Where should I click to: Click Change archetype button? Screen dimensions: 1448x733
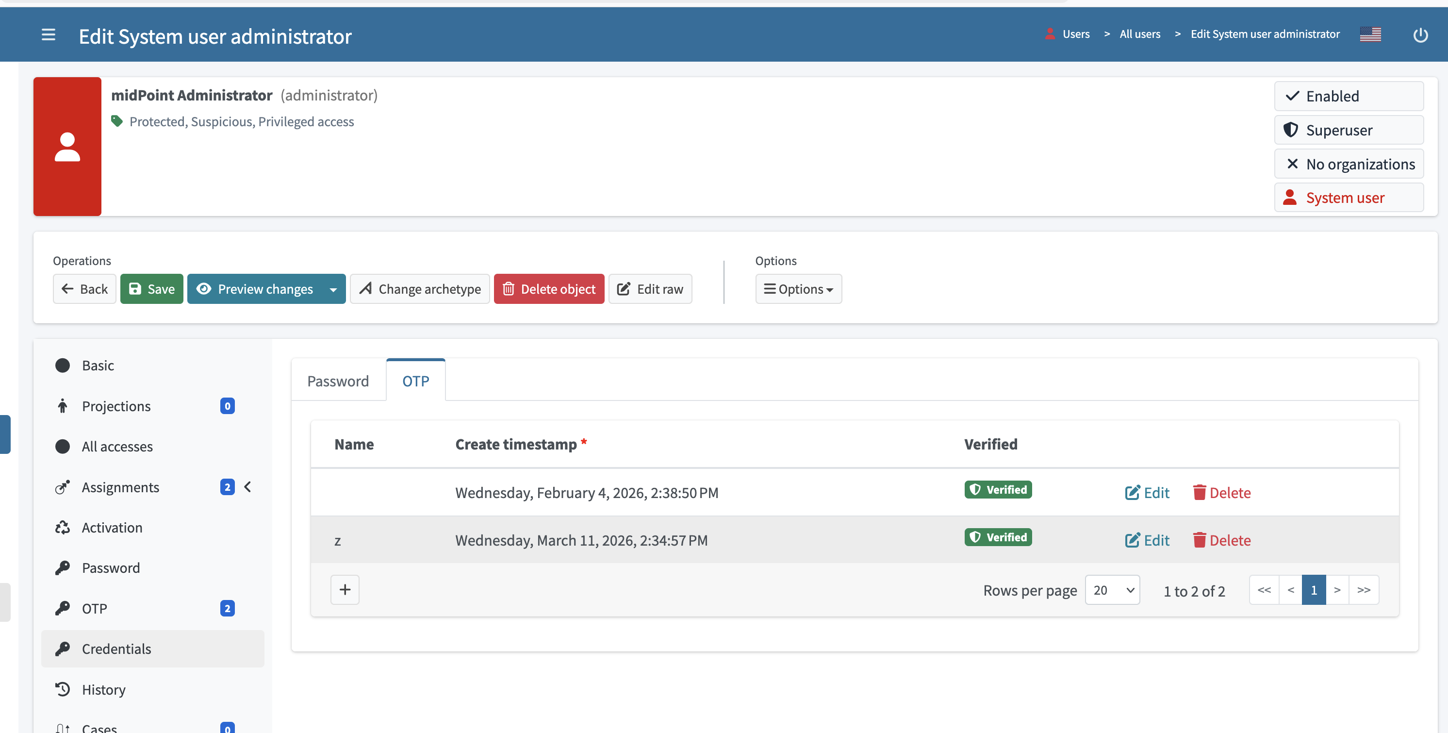(420, 289)
